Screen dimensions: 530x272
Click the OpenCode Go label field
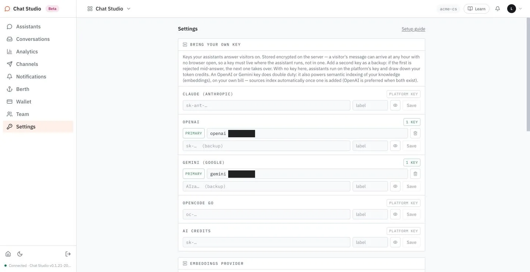click(x=370, y=214)
